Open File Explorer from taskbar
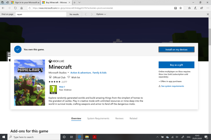The width and height of the screenshot is (211, 140). (87, 137)
